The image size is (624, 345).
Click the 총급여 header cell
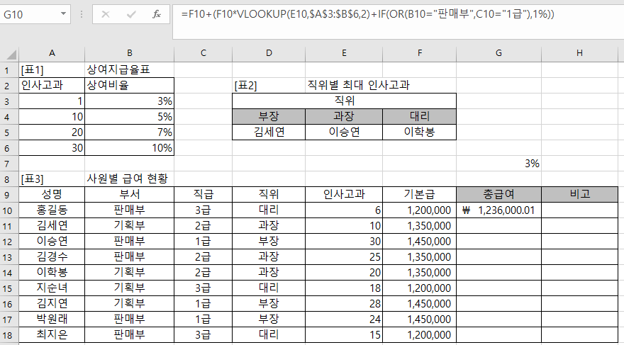(x=498, y=194)
